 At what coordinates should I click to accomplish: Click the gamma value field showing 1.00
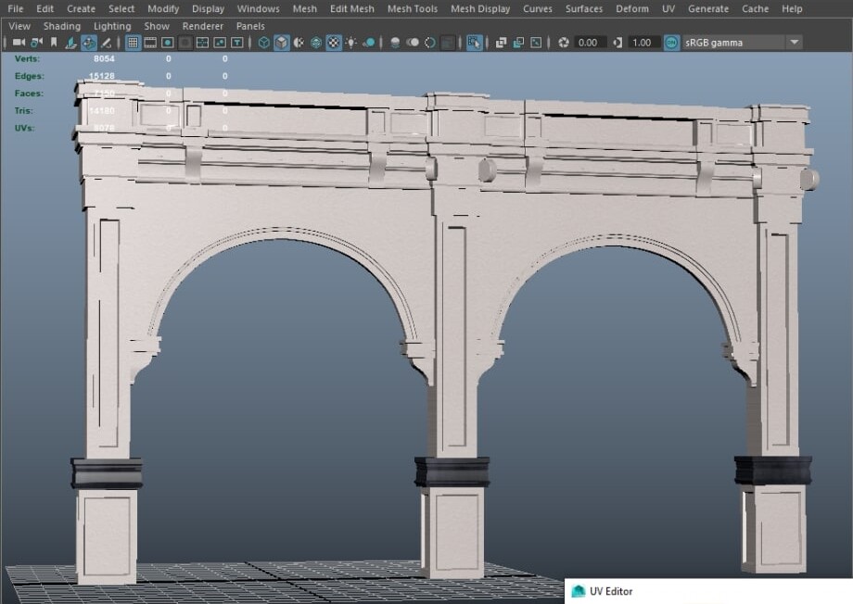tap(642, 42)
